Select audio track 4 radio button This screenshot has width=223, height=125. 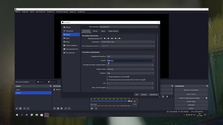point(112,39)
